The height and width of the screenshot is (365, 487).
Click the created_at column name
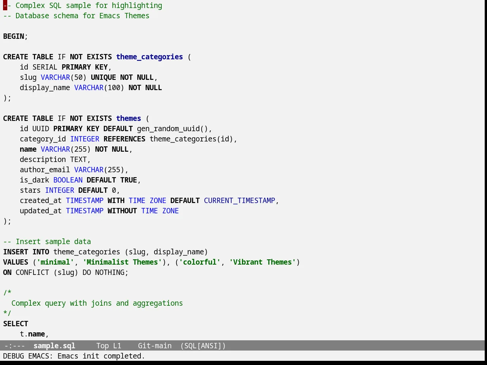click(x=41, y=200)
